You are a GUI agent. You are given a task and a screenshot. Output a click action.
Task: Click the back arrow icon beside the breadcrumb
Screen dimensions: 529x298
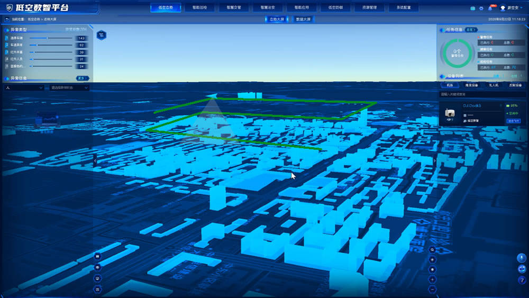pyautogui.click(x=7, y=20)
